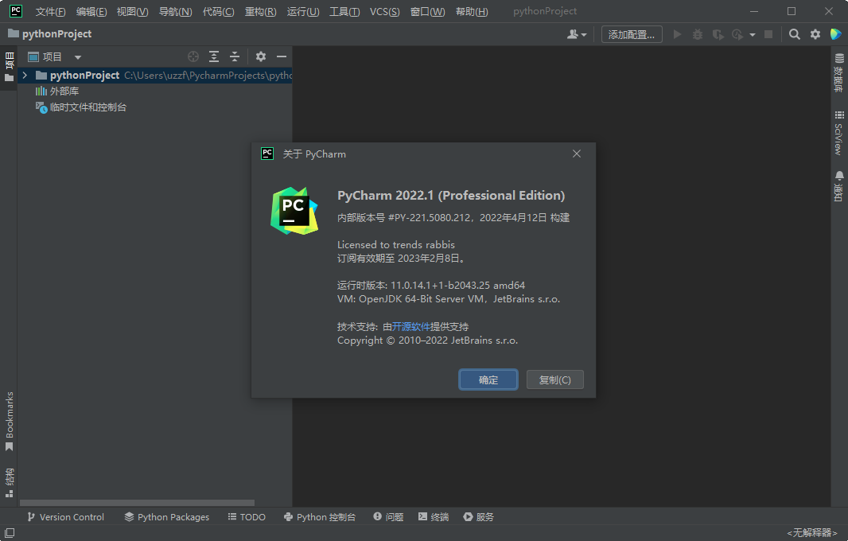This screenshot has height=541, width=848.
Task: Expand the pythonProject tree node
Action: click(x=25, y=76)
